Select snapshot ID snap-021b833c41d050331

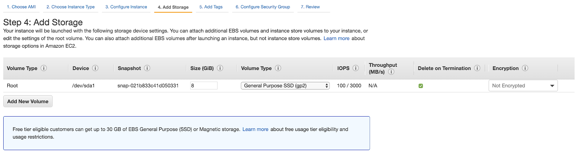pos(148,86)
